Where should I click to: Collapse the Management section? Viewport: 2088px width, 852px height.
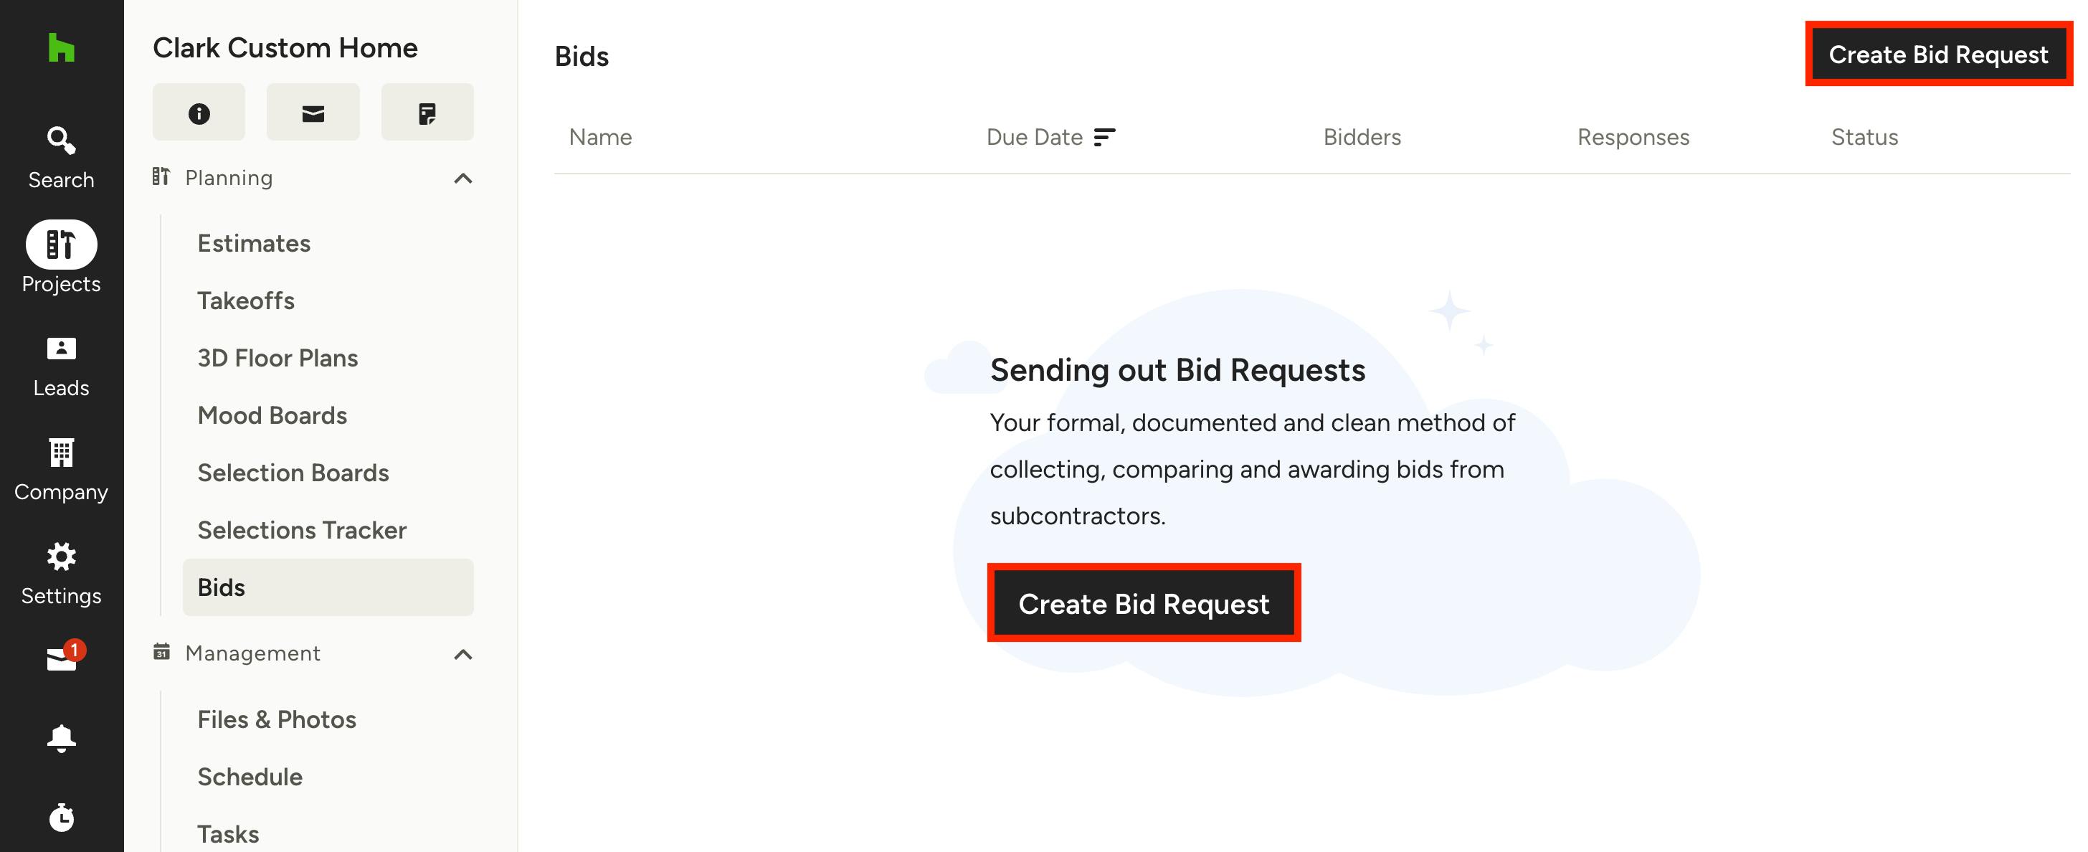click(462, 654)
